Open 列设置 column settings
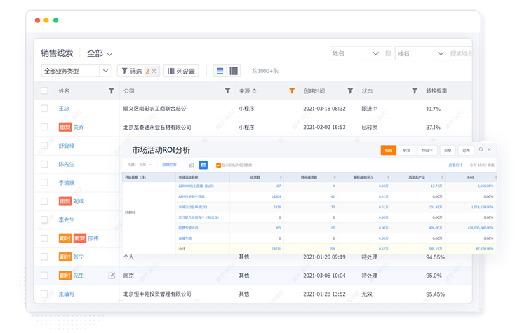 pyautogui.click(x=182, y=72)
